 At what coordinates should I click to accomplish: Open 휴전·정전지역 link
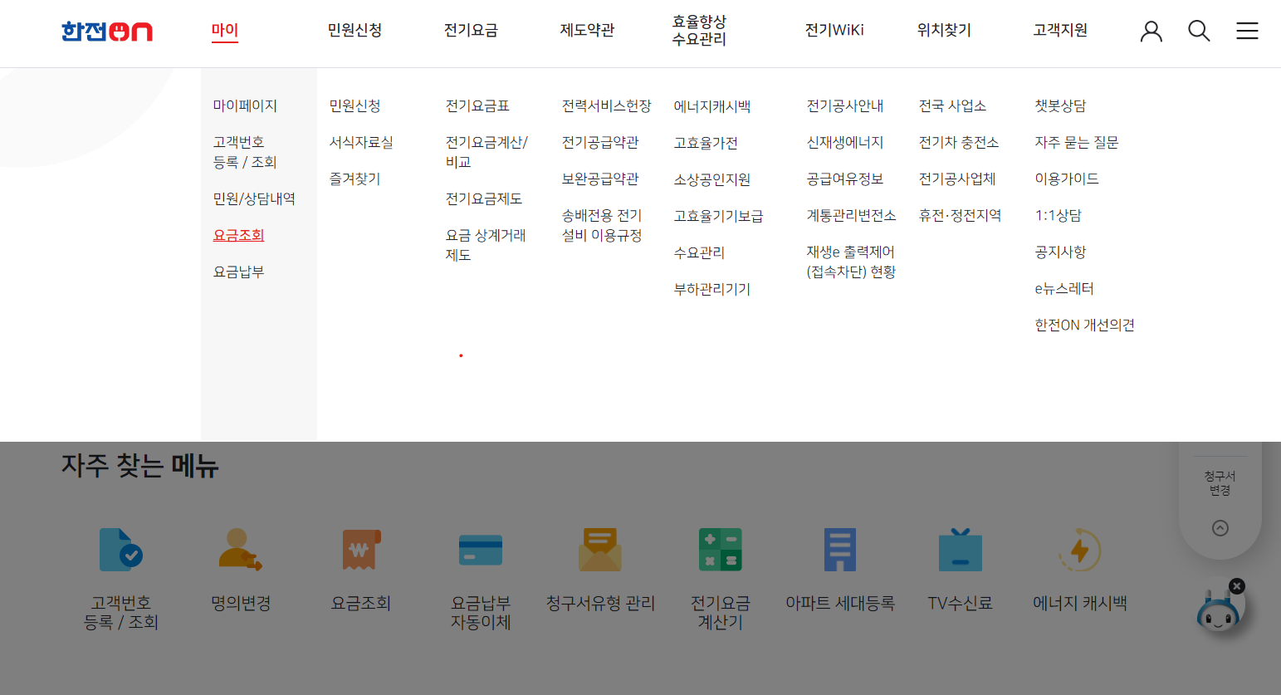point(960,216)
